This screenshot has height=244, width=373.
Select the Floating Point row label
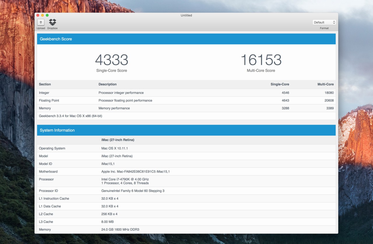point(49,100)
